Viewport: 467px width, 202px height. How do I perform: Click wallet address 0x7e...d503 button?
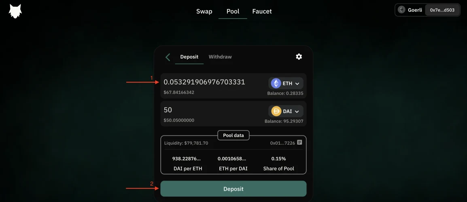click(442, 10)
